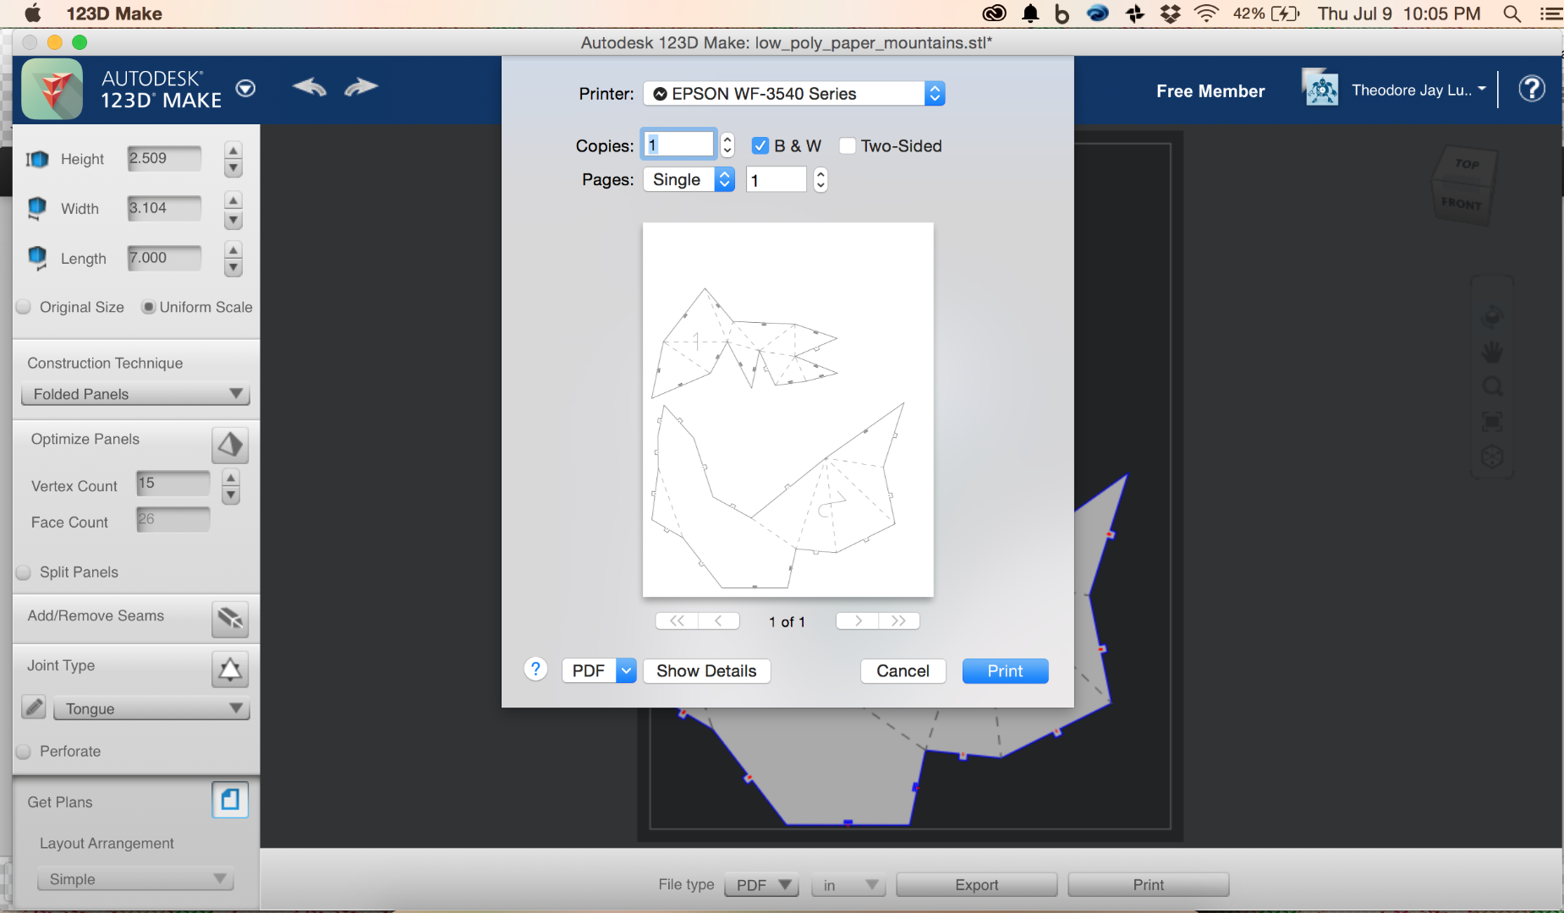Image resolution: width=1564 pixels, height=913 pixels.
Task: Open the Folded Panels construction dropdown
Action: 134,394
